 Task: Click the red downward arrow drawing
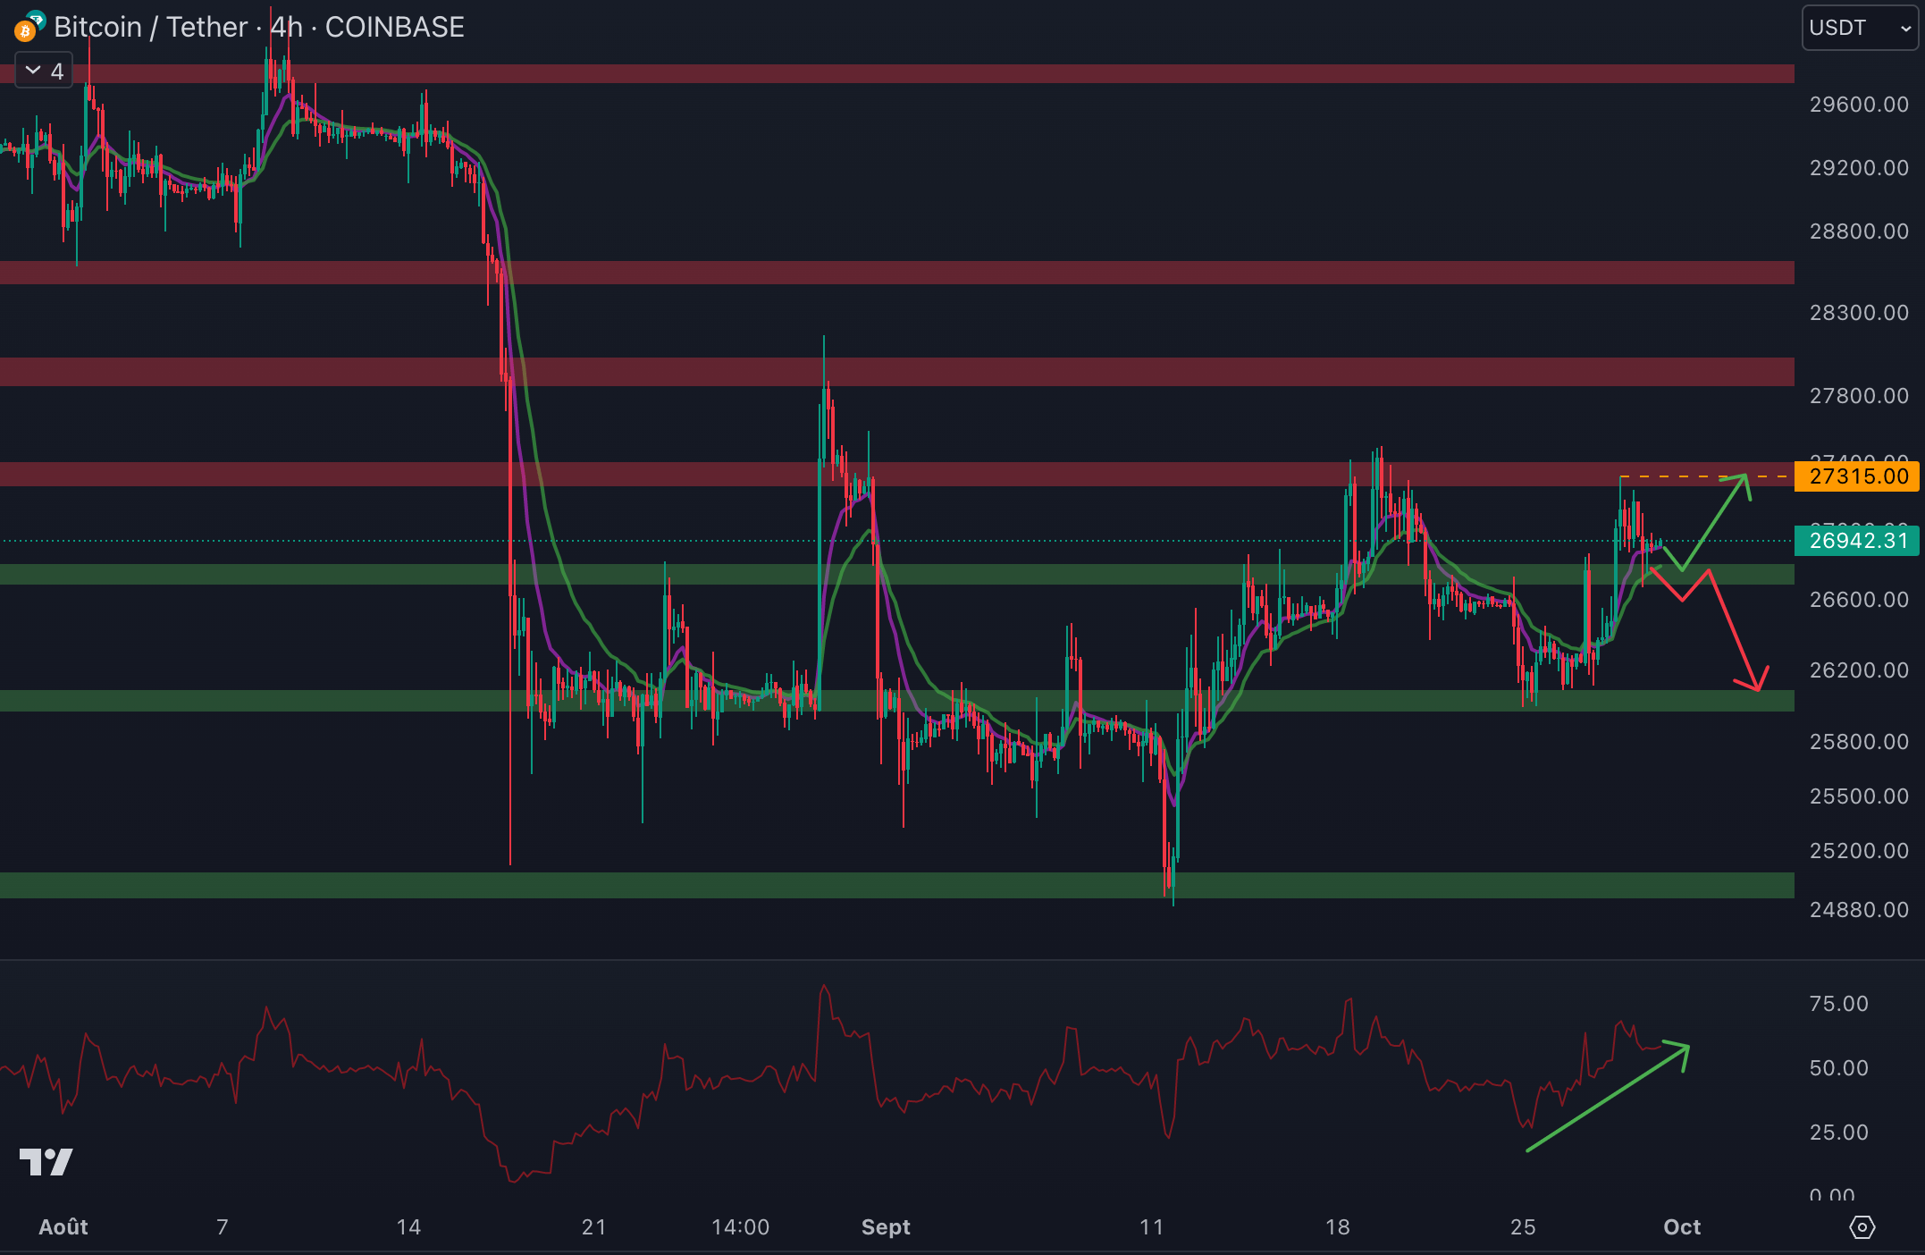click(1734, 630)
